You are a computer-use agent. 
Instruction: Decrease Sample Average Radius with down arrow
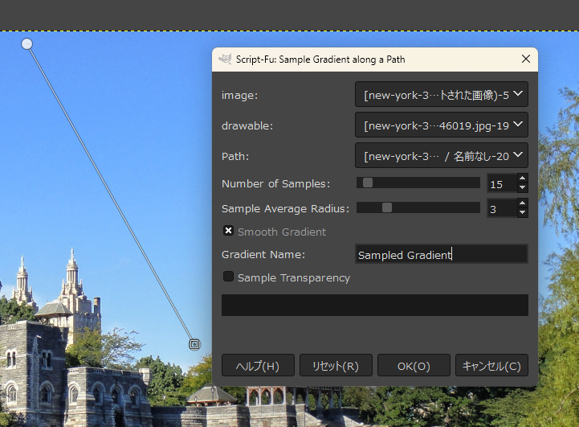tap(522, 213)
